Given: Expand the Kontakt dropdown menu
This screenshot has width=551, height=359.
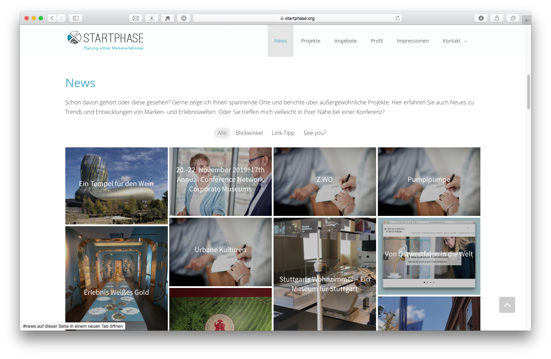Looking at the screenshot, I should [454, 41].
